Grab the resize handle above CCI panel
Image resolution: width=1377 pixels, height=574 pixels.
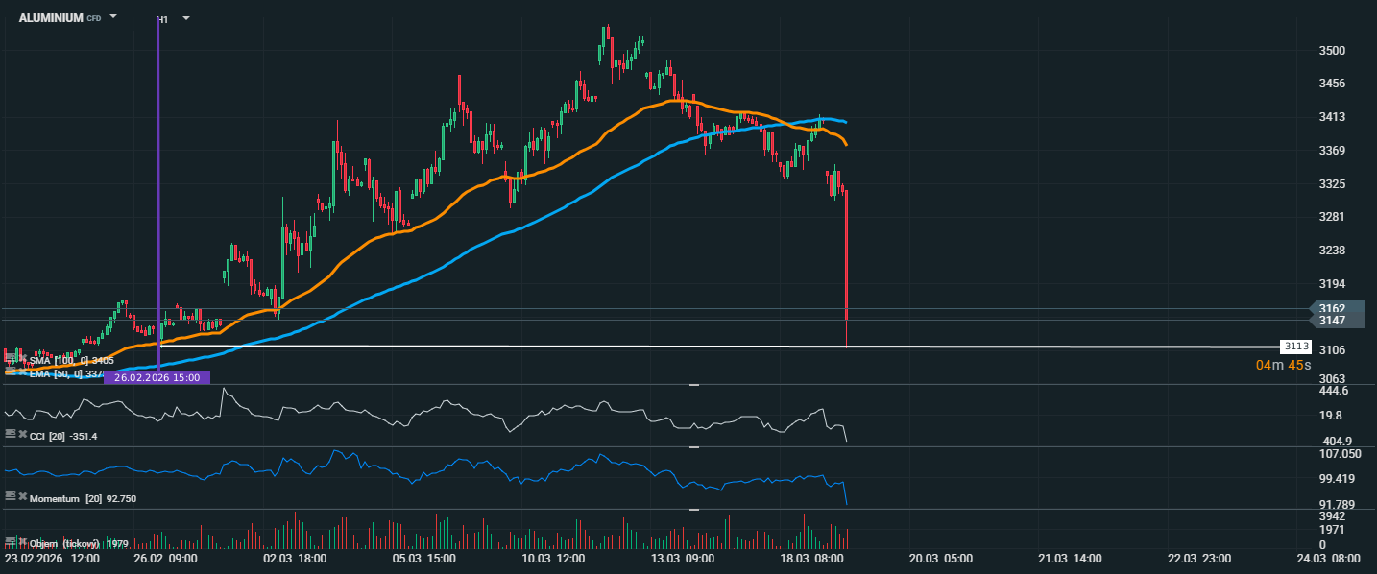point(693,384)
